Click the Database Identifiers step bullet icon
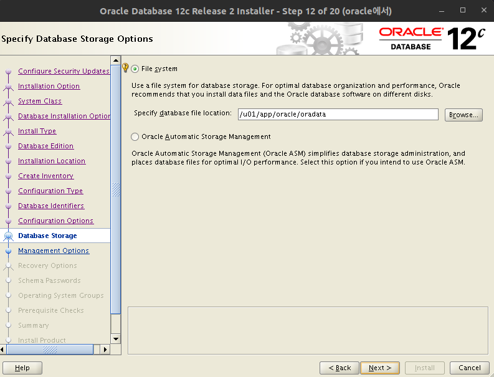The height and width of the screenshot is (377, 494). [9, 206]
